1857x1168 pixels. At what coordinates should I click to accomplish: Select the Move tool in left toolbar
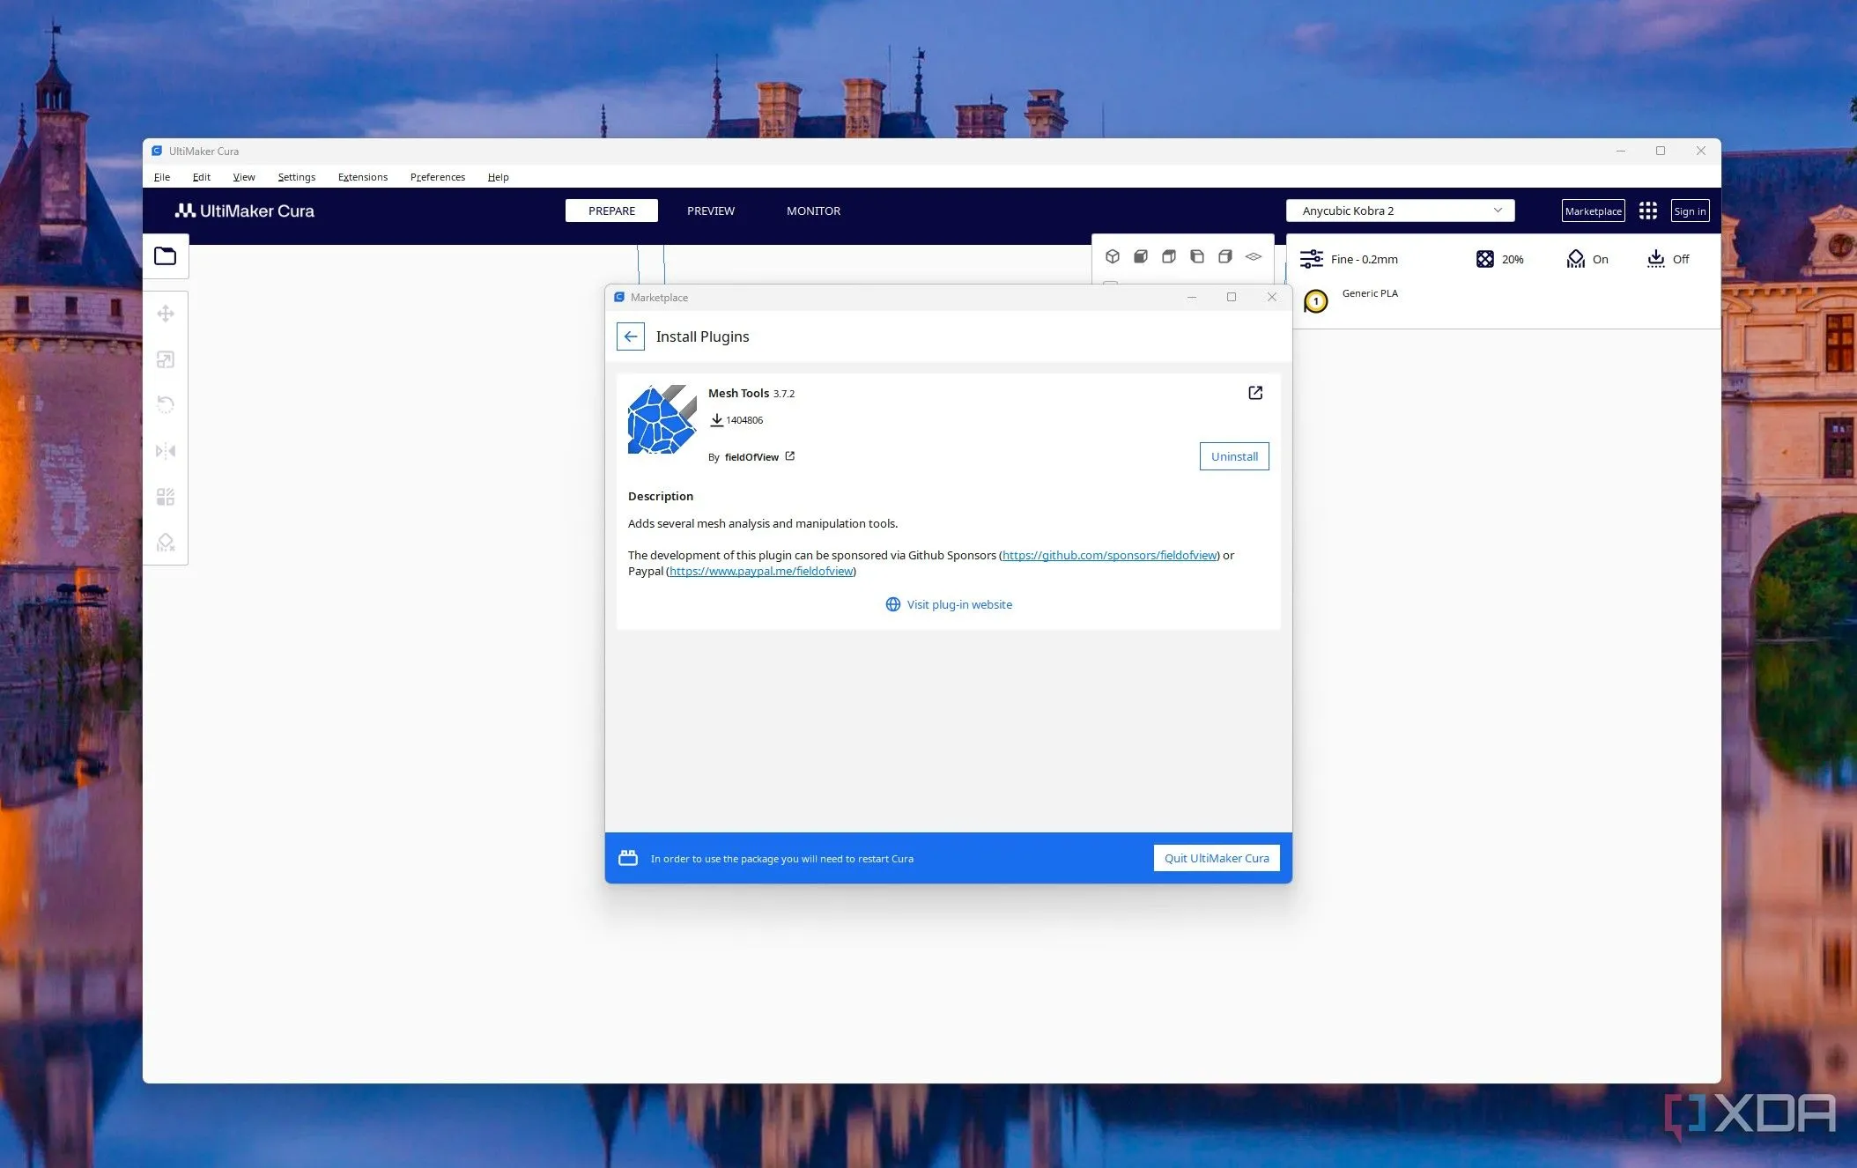tap(165, 314)
